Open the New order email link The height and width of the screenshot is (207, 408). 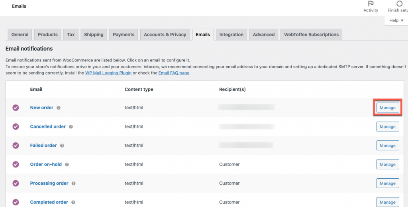pos(41,108)
